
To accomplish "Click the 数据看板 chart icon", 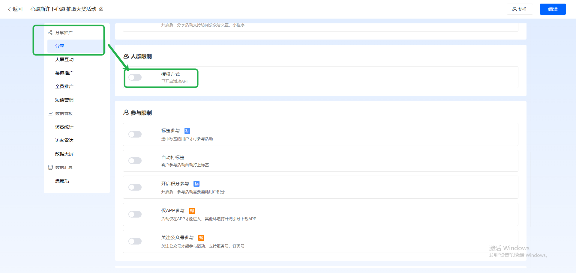I will (50, 114).
